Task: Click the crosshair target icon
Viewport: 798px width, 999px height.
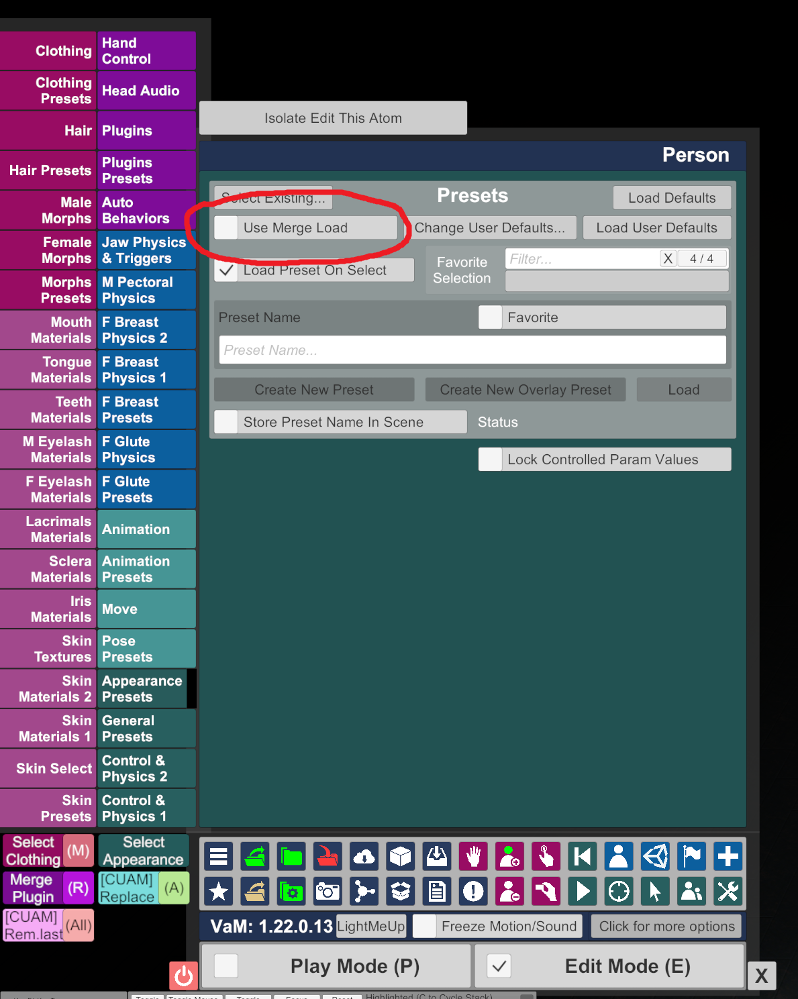Action: 618,891
